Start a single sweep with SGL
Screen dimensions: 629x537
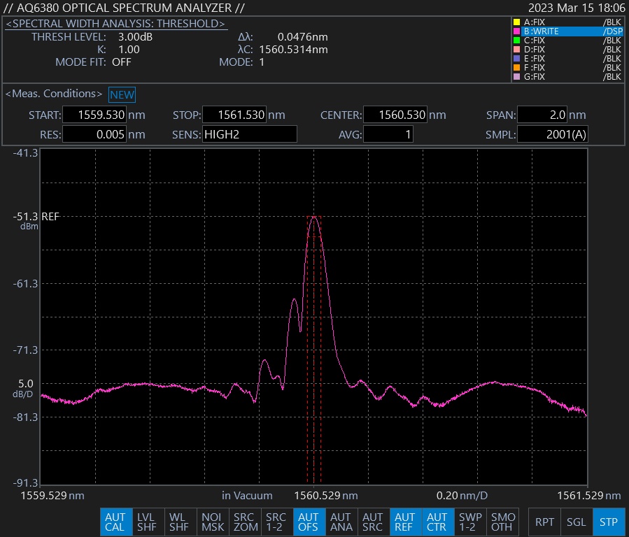click(x=577, y=522)
